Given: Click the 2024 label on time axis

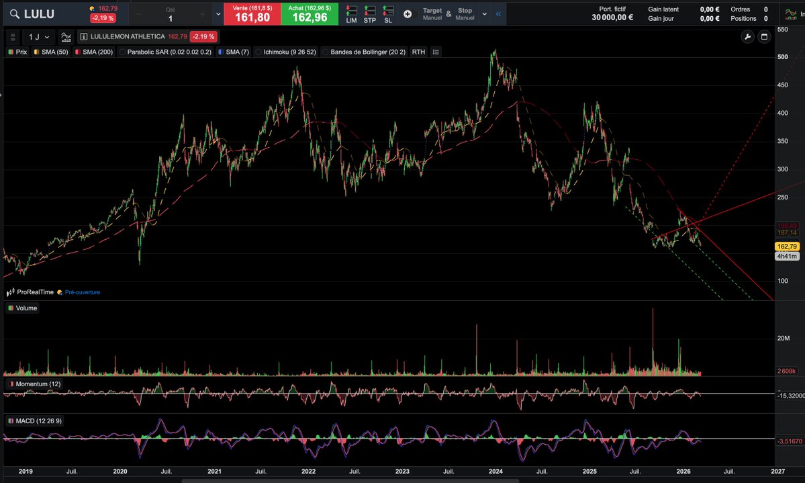Looking at the screenshot, I should pyautogui.click(x=495, y=471).
